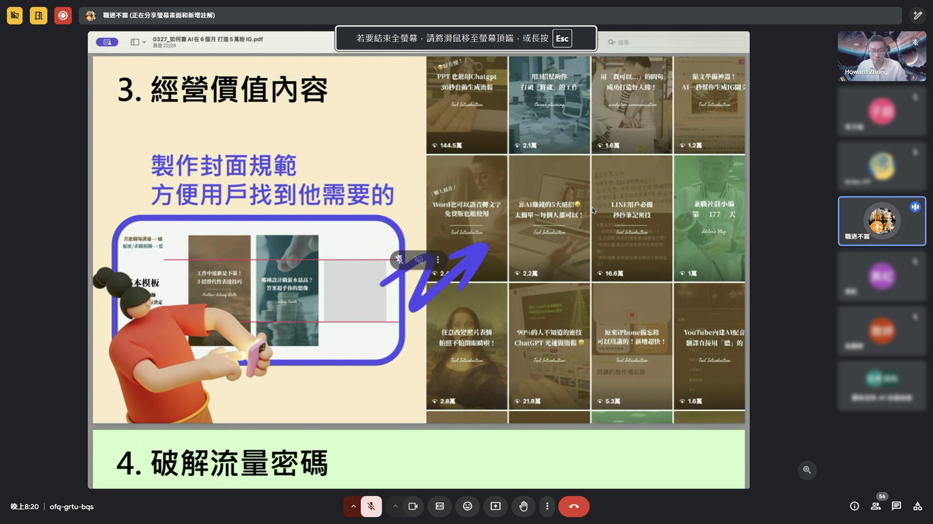Click the present screen icon

pyautogui.click(x=495, y=506)
